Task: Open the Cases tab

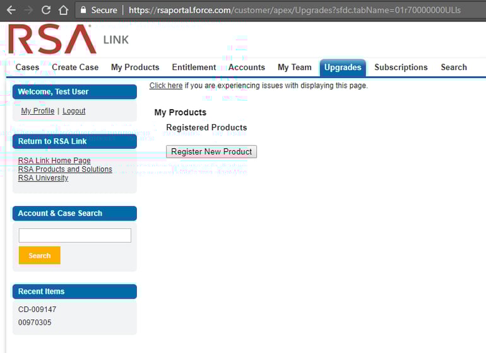Action: click(27, 67)
